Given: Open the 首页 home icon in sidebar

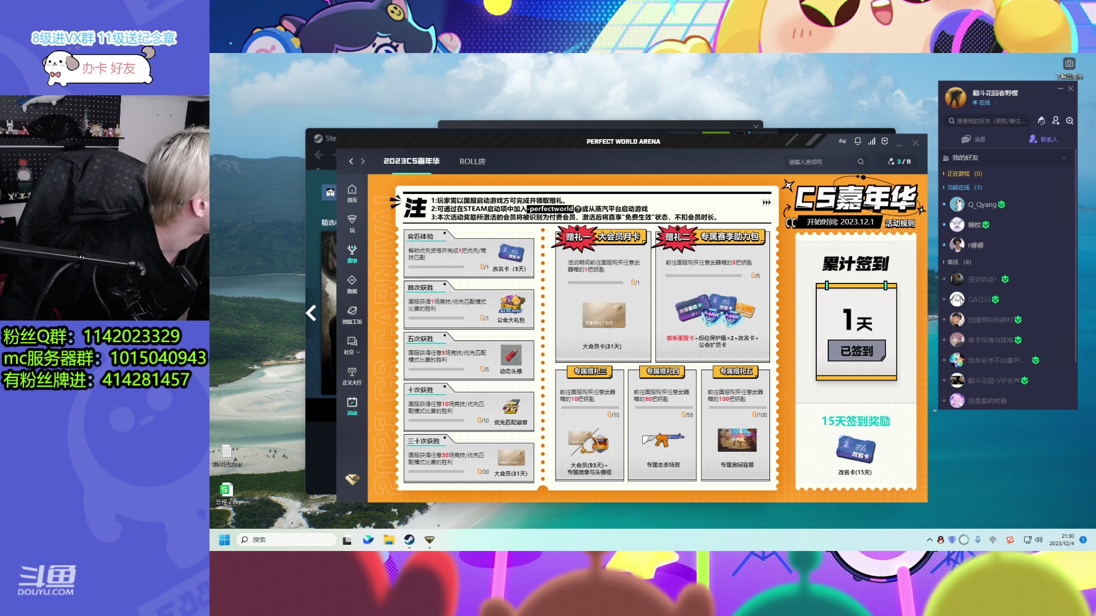Looking at the screenshot, I should tap(352, 193).
